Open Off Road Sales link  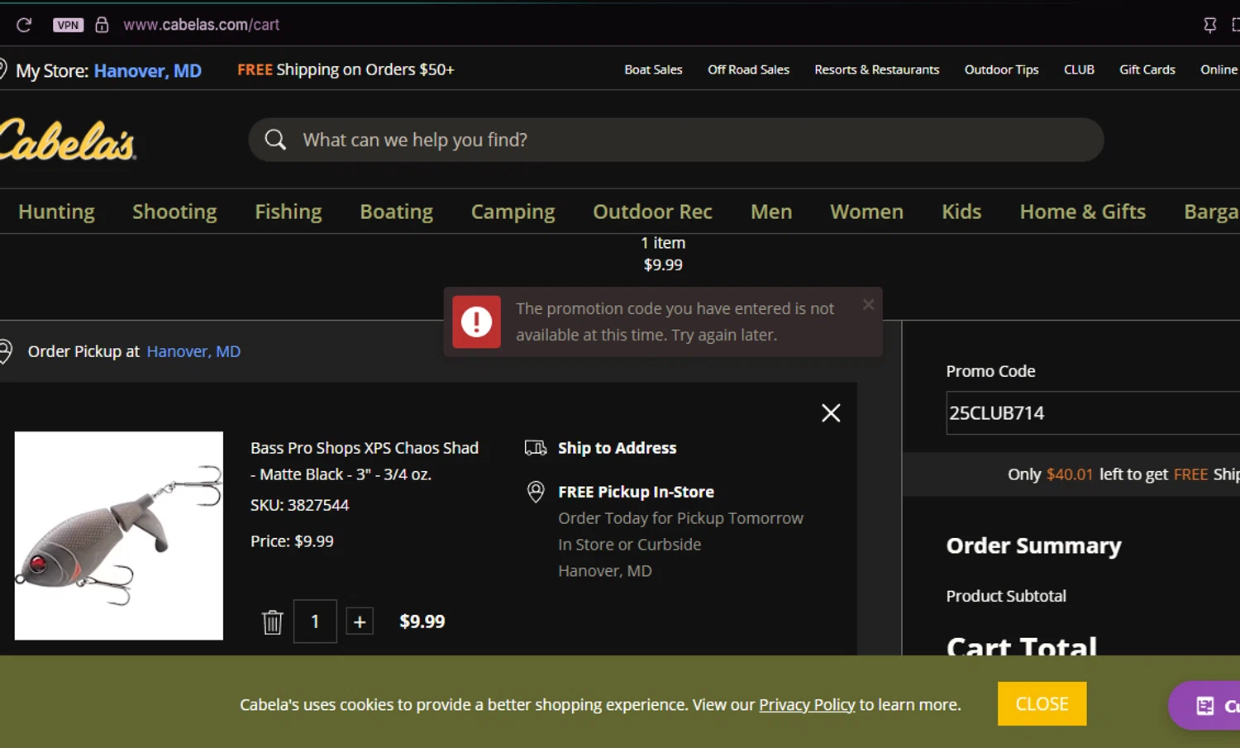[x=748, y=69]
